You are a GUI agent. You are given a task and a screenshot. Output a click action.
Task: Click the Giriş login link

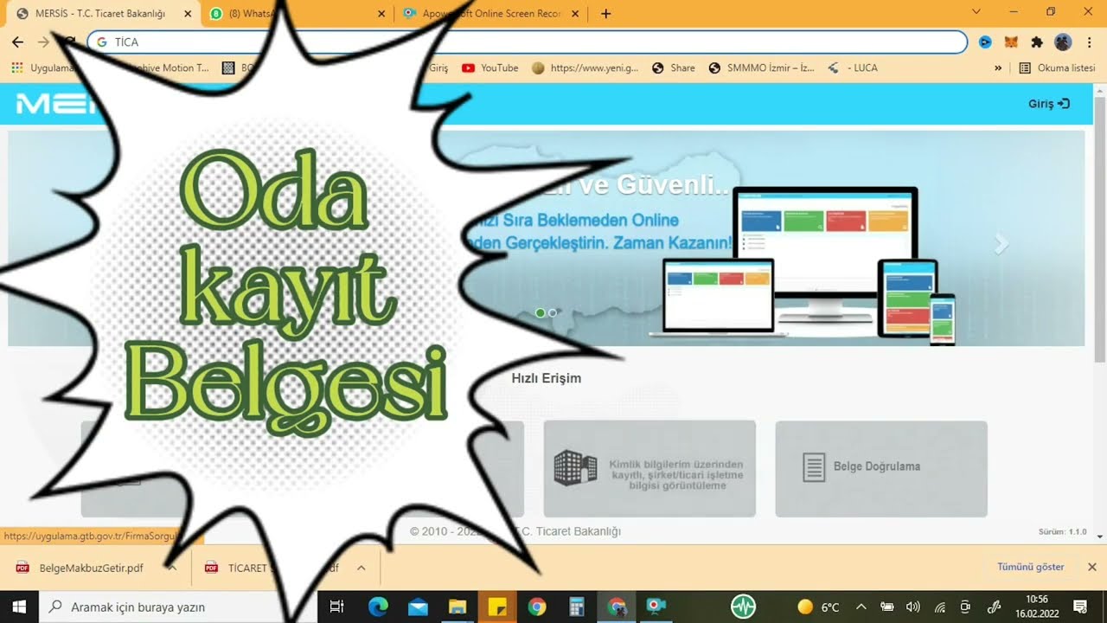(1048, 104)
